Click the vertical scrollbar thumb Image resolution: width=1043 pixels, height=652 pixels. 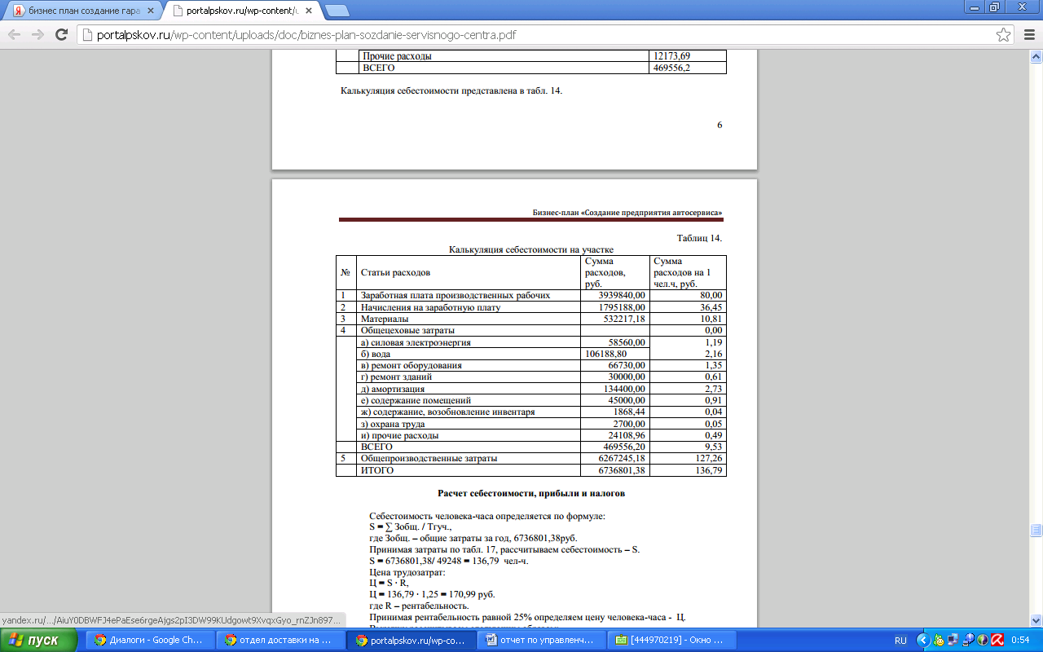click(1036, 530)
